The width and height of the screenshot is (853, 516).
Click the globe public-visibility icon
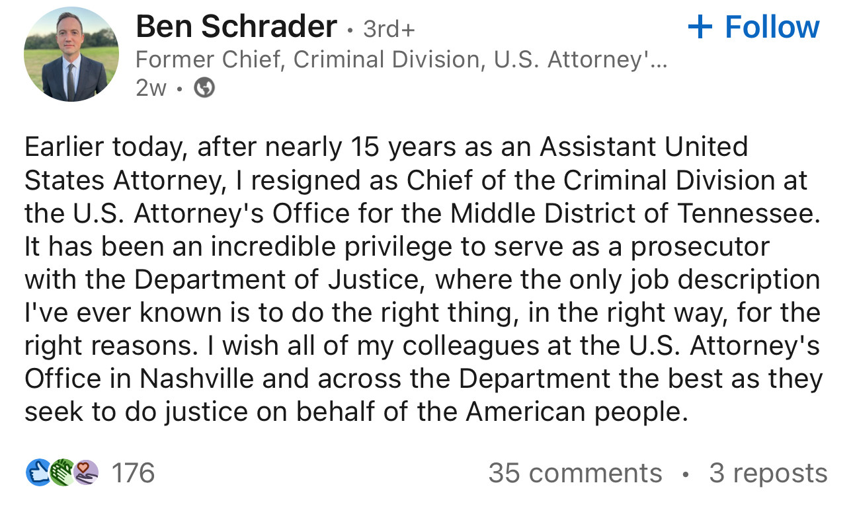click(204, 87)
